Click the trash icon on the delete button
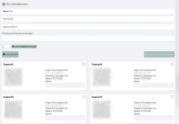Image resolution: width=179 pixels, height=124 pixels. click(146, 55)
